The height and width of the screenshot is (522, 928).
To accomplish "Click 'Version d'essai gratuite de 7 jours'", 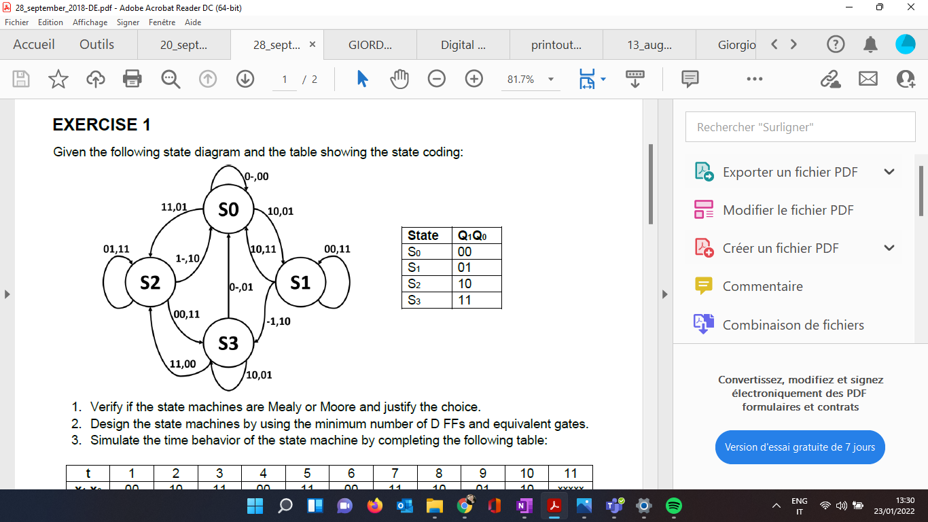I will coord(800,447).
